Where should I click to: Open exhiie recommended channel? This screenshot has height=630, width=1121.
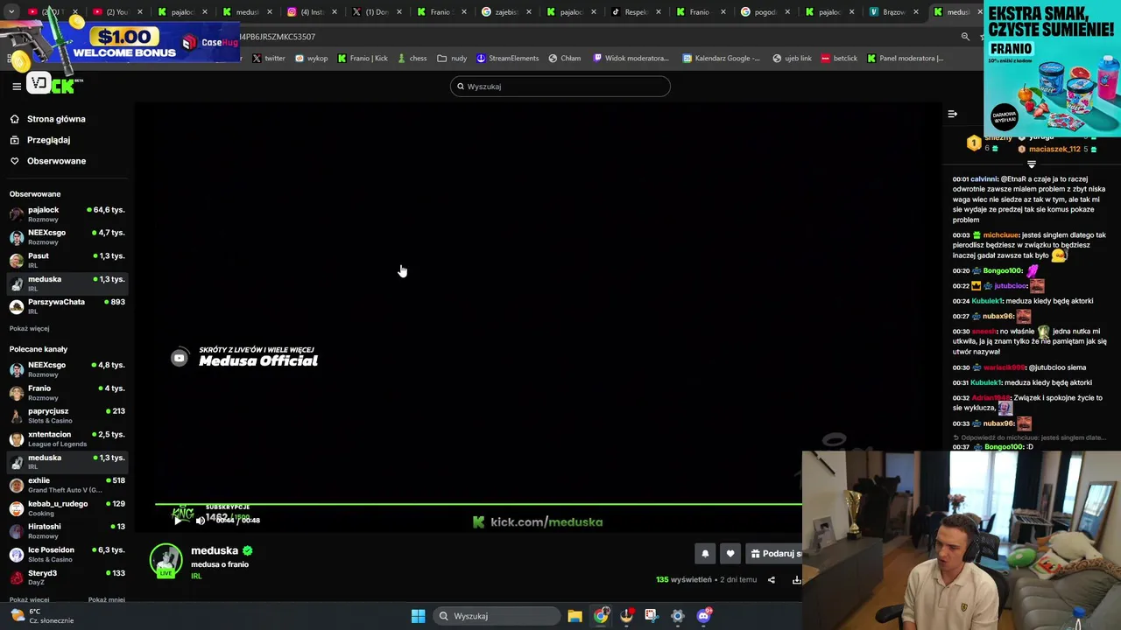click(67, 485)
